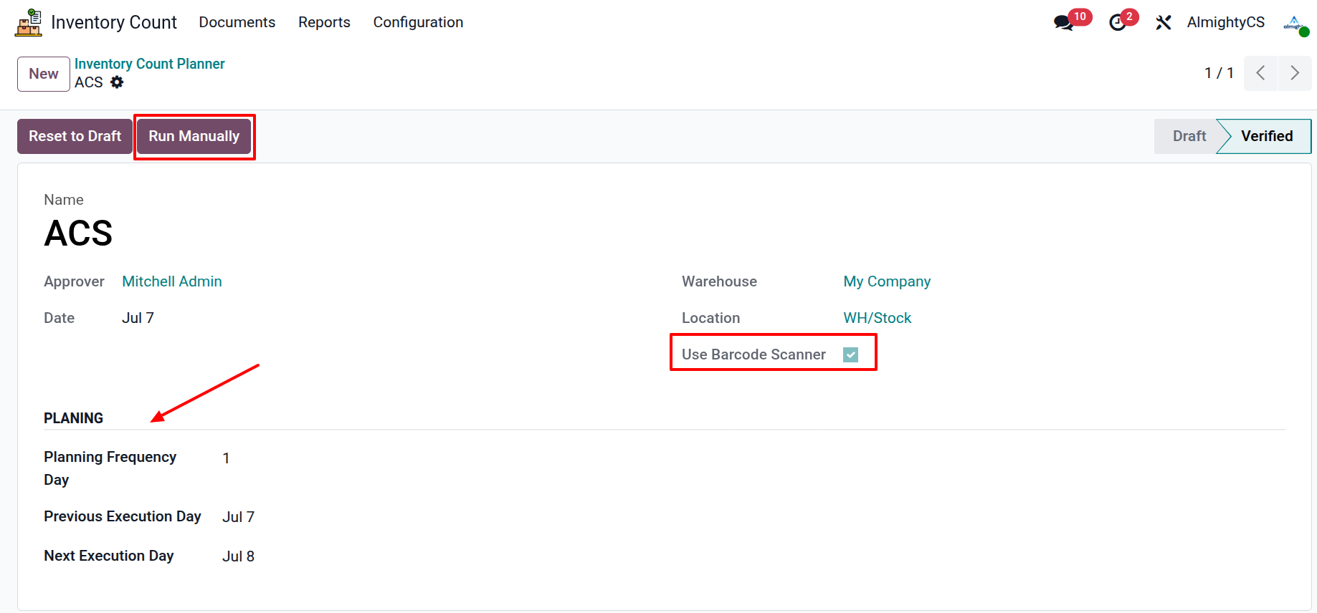Screen dimensions: 1317x613
Task: Open the chat messages icon with 10 badge
Action: 1064,23
